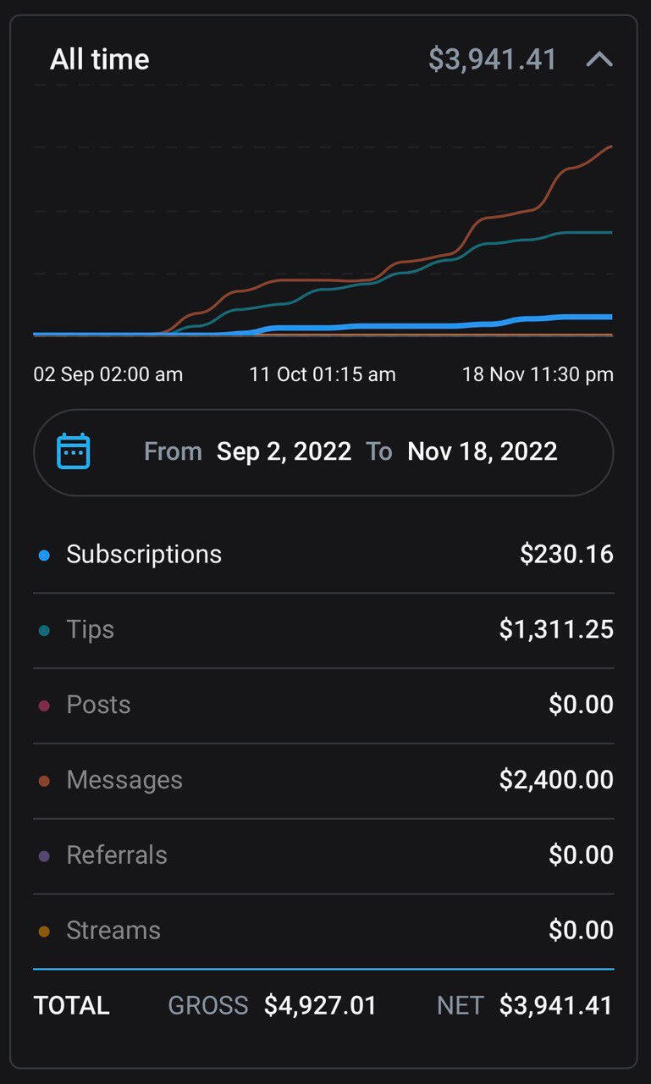
Task: Collapse the All time section chevron
Action: tap(599, 59)
